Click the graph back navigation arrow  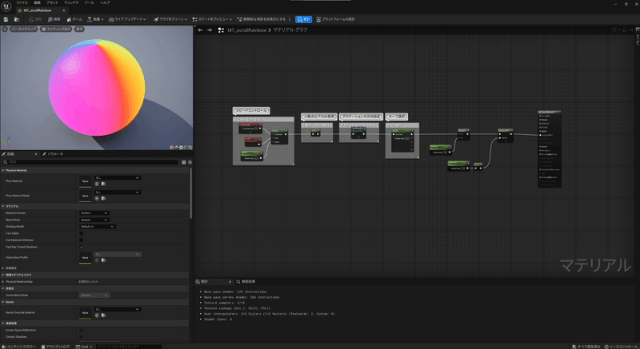(200, 30)
